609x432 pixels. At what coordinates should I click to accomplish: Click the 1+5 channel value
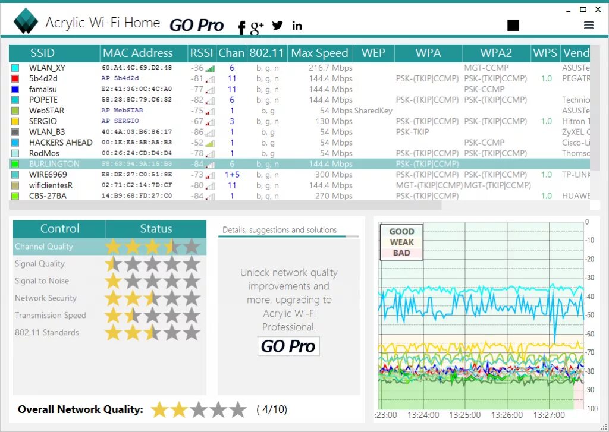tap(232, 175)
